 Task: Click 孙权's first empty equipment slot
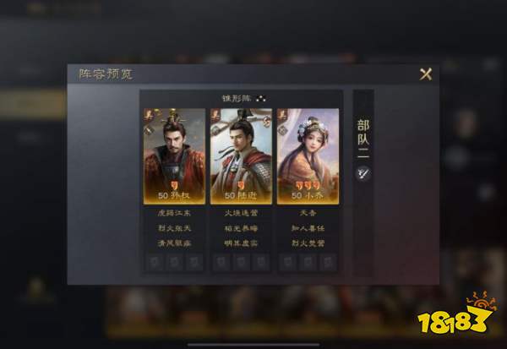pyautogui.click(x=155, y=262)
